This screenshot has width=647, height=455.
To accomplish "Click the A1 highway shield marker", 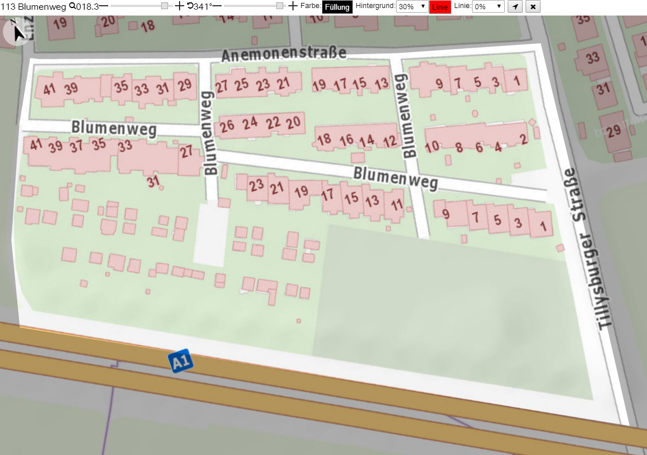I will (181, 361).
